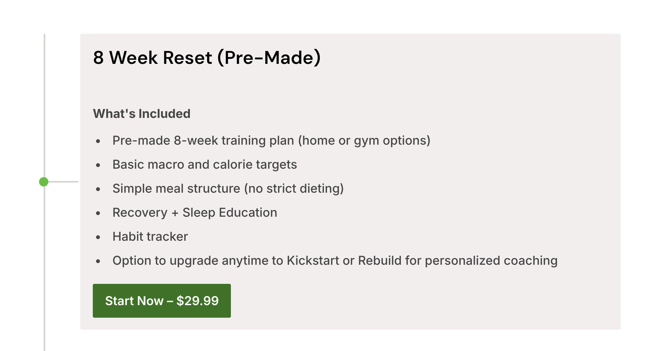655x351 pixels.
Task: Click the bullet beside Option to upgrade
Action: pos(98,261)
